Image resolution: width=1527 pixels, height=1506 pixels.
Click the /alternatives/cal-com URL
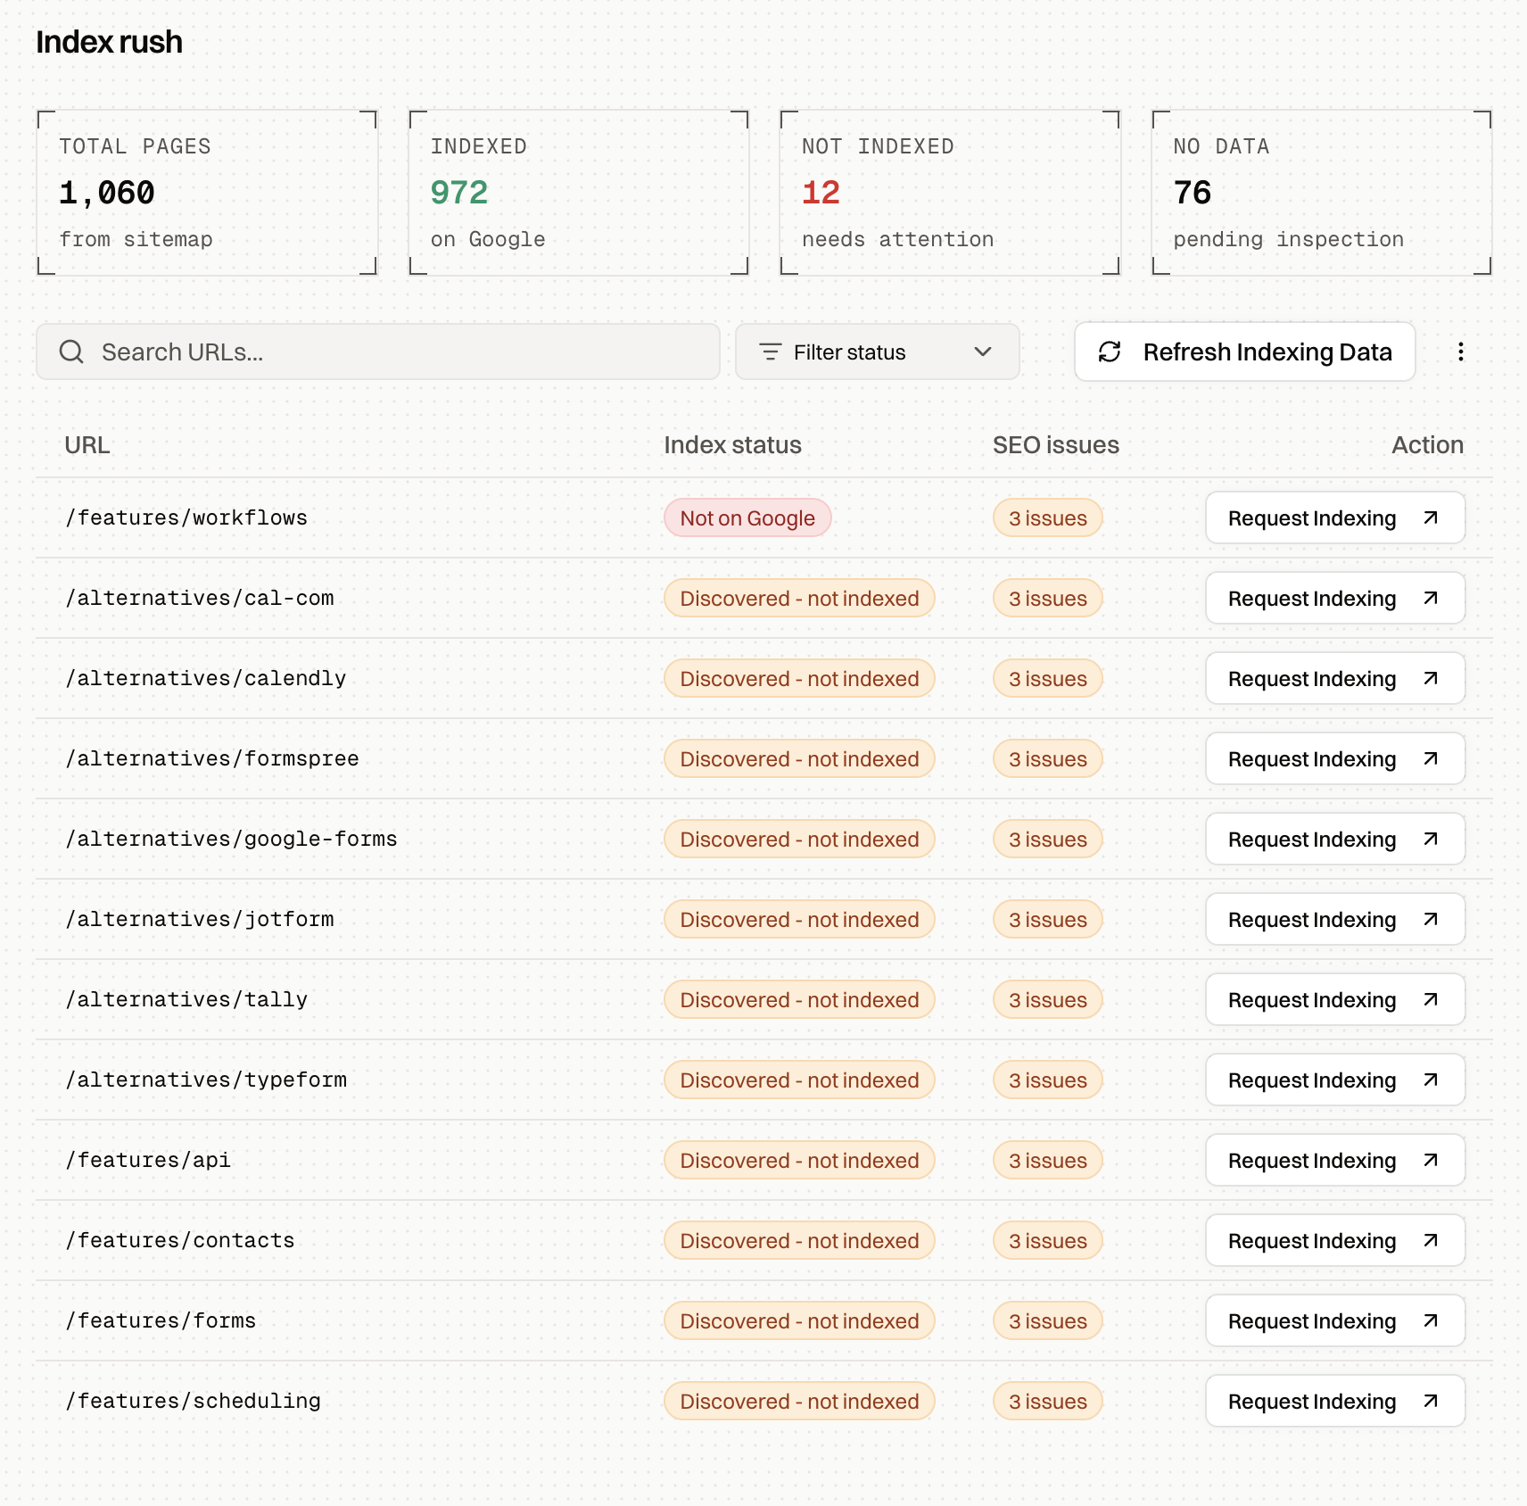(x=200, y=598)
